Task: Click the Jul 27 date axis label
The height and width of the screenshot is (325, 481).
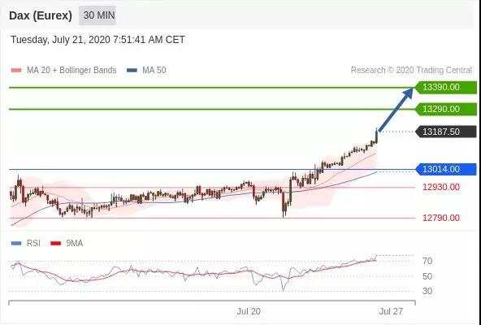Action: (391, 311)
